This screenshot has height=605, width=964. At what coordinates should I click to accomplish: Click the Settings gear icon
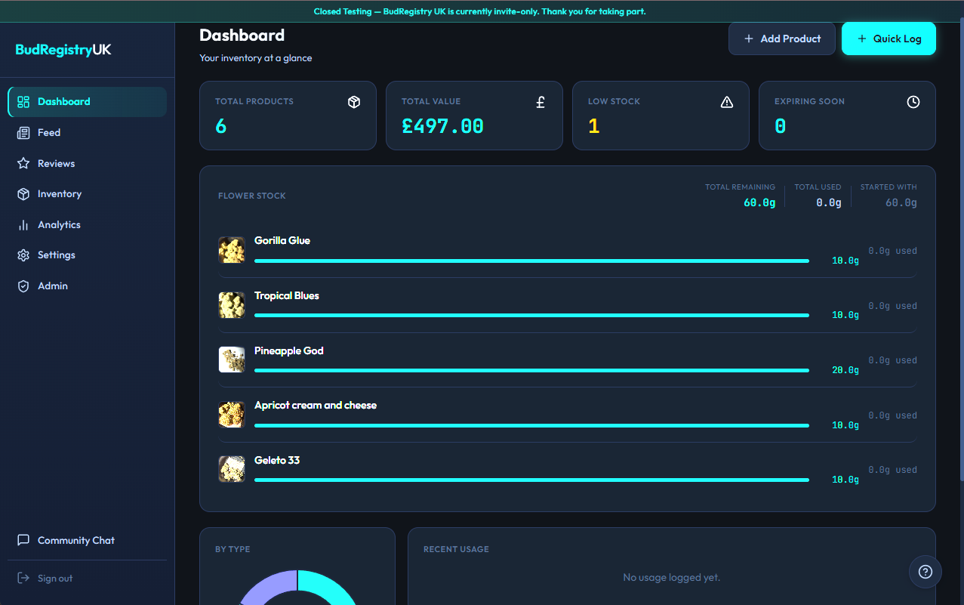(x=23, y=255)
